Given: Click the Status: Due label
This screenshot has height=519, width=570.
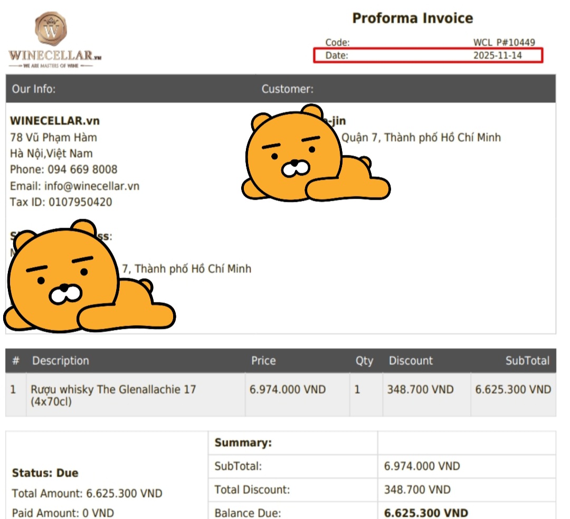Looking at the screenshot, I should click(45, 473).
